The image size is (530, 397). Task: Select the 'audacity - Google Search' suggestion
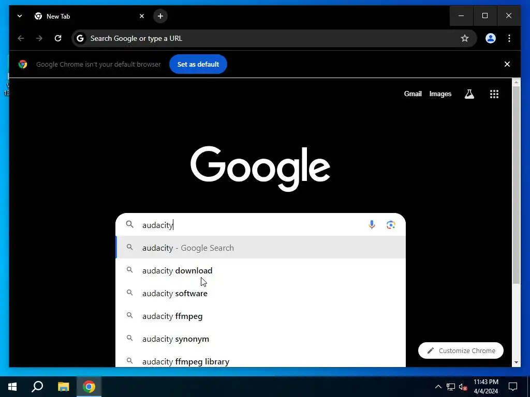point(261,248)
